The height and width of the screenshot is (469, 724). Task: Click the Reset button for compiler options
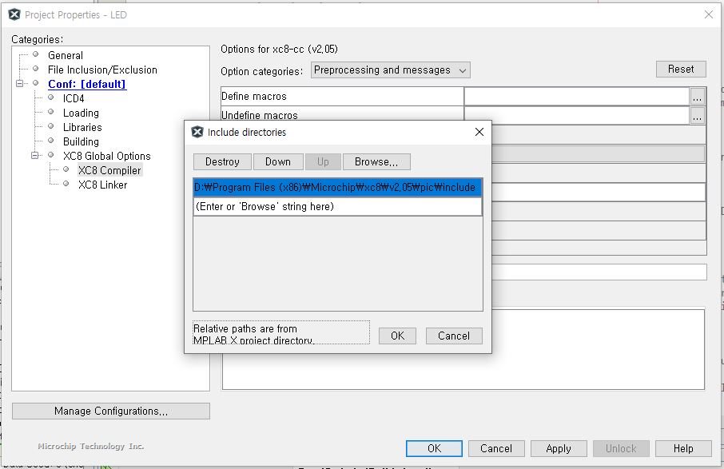[x=681, y=70]
